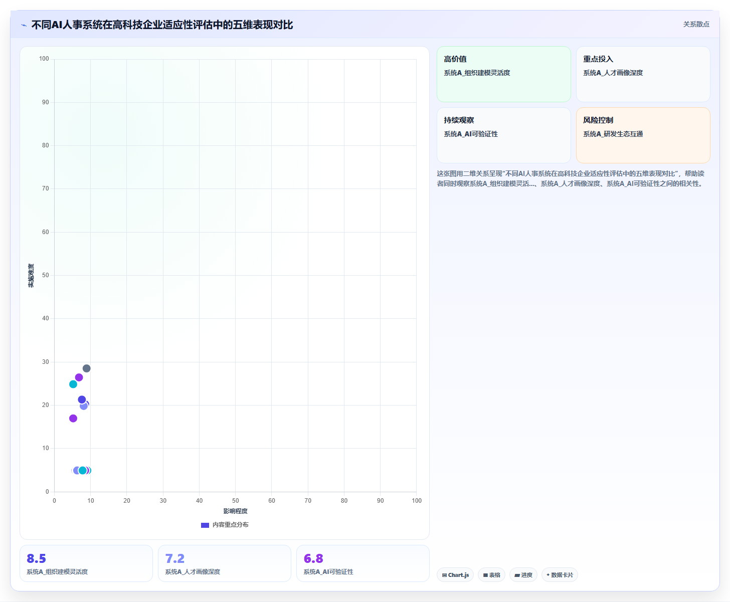The height and width of the screenshot is (602, 730).
Task: Click the 6.8 AI可验证性 stat card
Action: click(363, 563)
